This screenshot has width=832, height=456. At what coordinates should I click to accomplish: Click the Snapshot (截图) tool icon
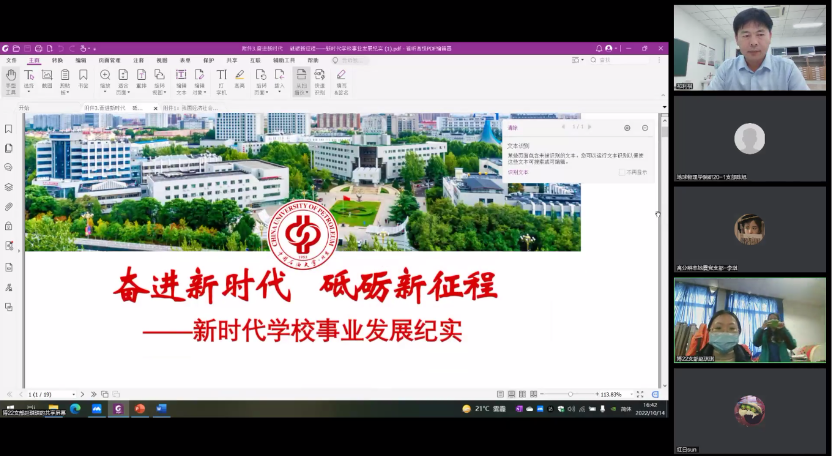click(x=47, y=79)
